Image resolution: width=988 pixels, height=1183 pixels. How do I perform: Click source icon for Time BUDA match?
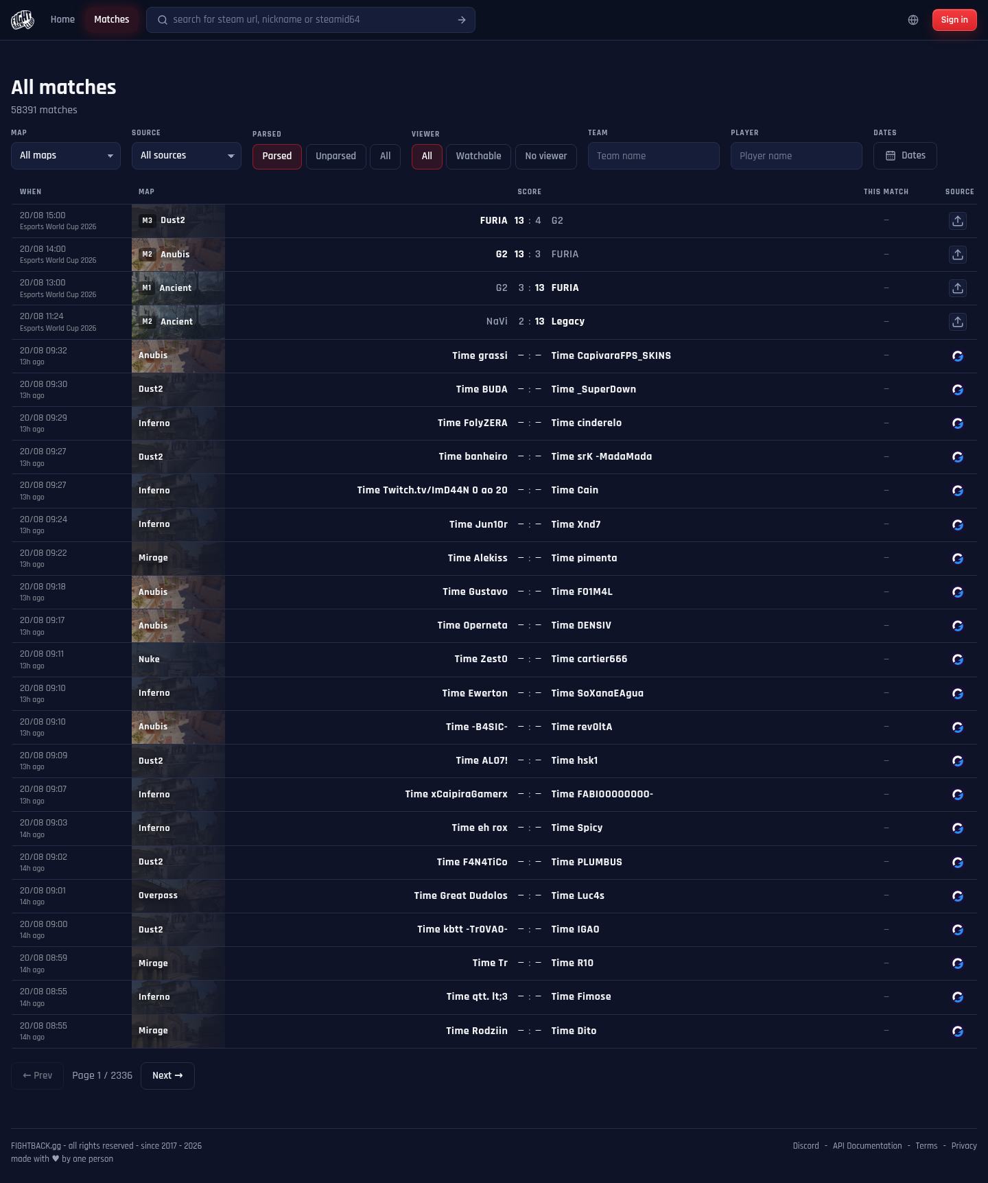click(x=958, y=390)
